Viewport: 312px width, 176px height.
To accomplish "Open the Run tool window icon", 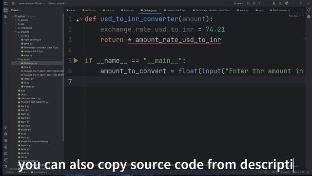I will [6, 127].
